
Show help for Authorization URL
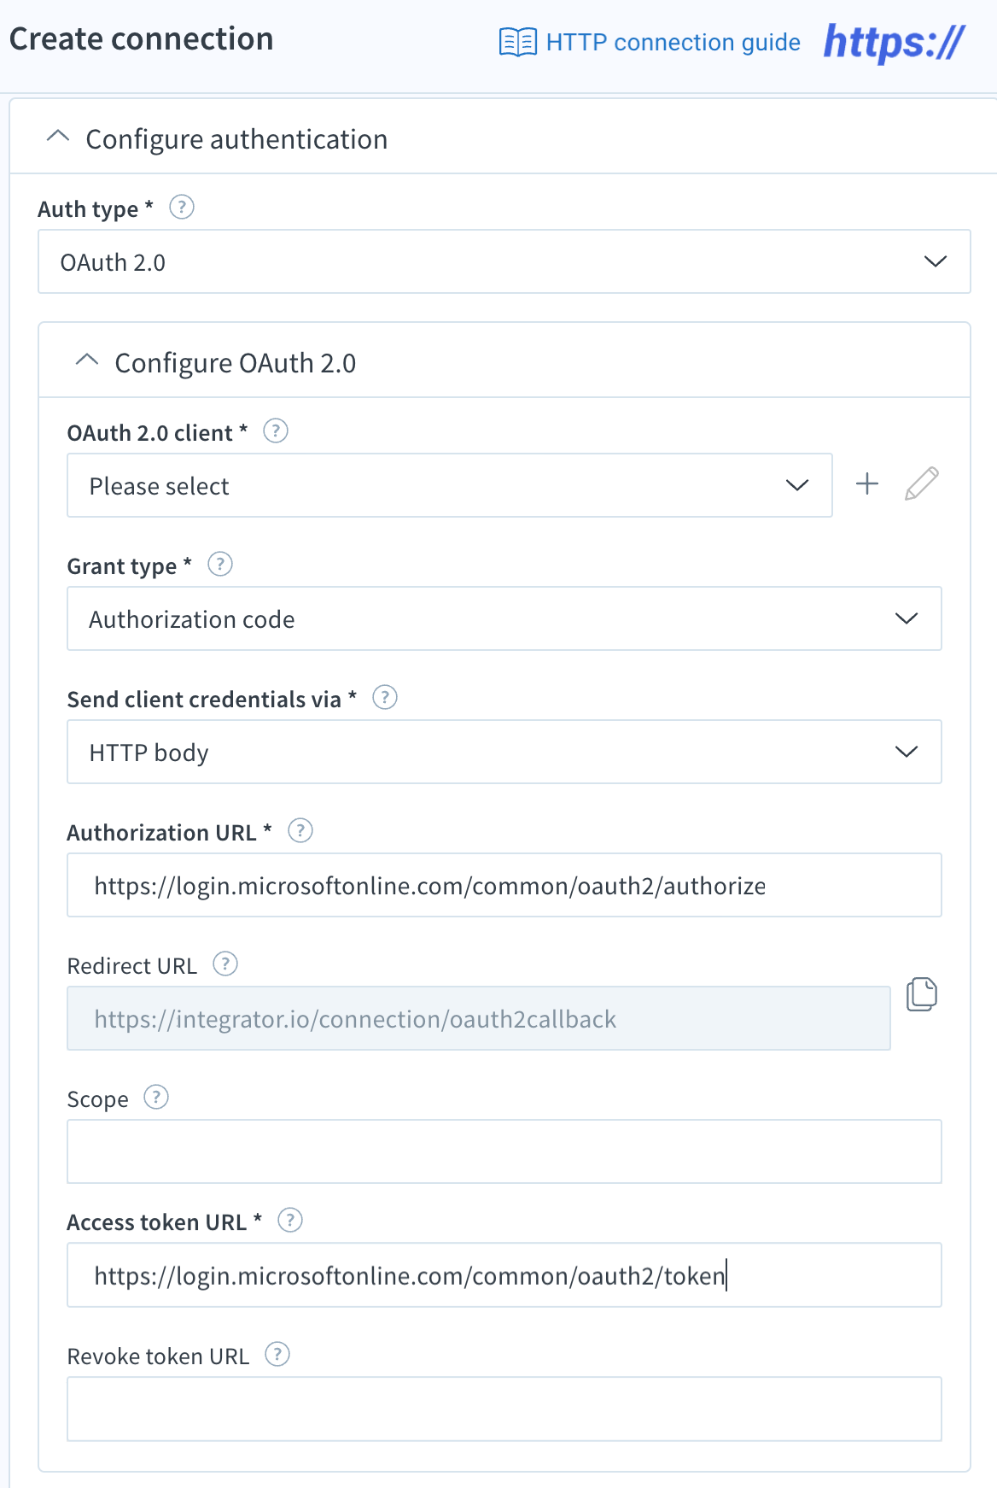pyautogui.click(x=300, y=830)
